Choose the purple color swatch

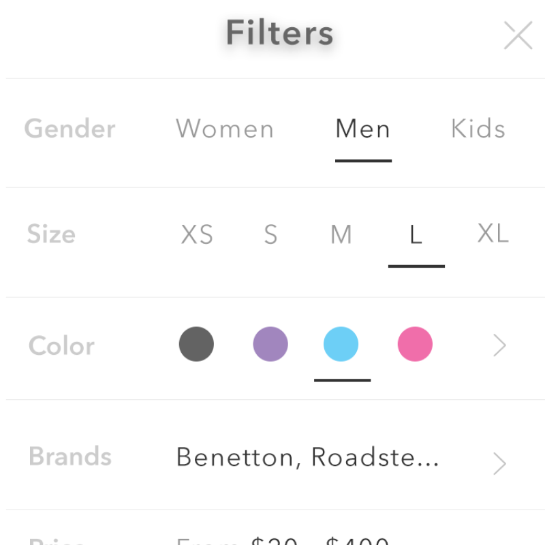270,344
